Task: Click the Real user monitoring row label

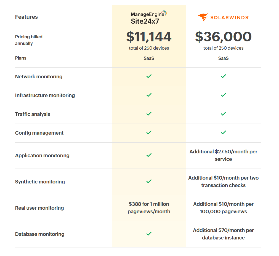Action: [39, 208]
